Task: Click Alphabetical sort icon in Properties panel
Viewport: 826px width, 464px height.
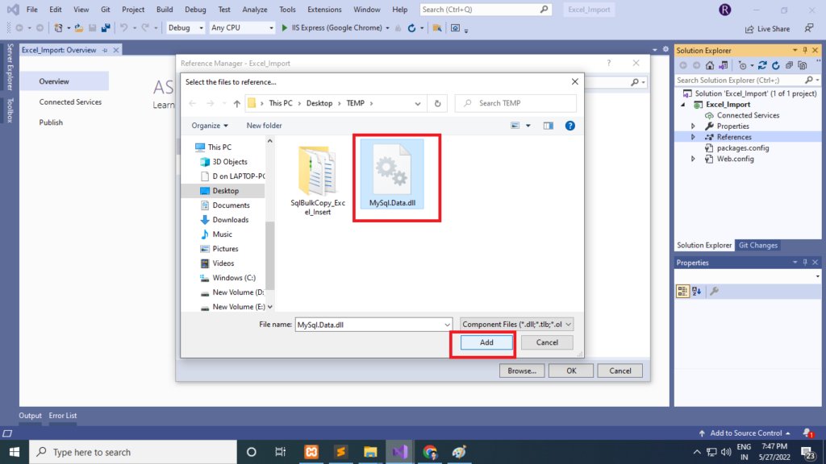Action: [x=696, y=291]
